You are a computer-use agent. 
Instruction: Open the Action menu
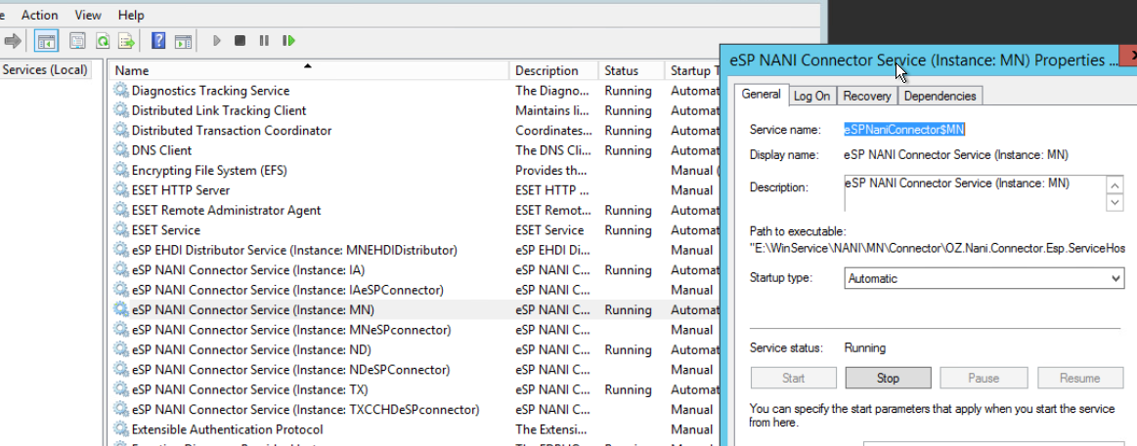point(39,15)
